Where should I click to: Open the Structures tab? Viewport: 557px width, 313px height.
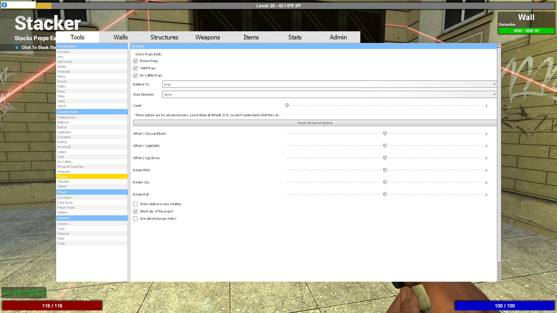(x=164, y=37)
